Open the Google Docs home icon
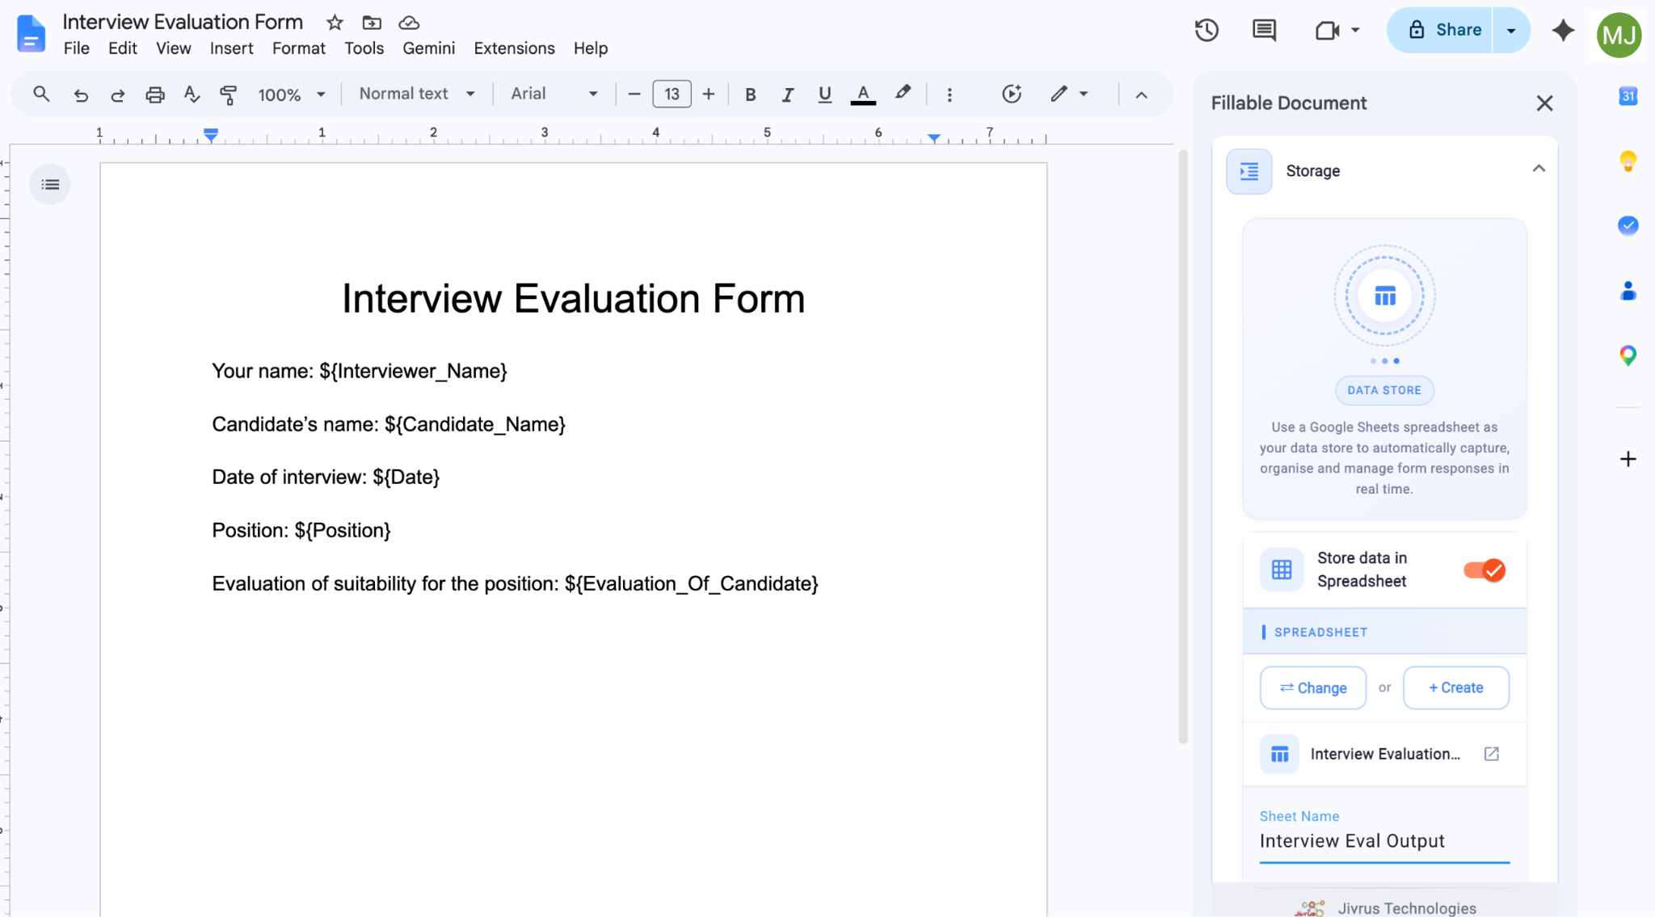This screenshot has width=1655, height=917. click(31, 34)
